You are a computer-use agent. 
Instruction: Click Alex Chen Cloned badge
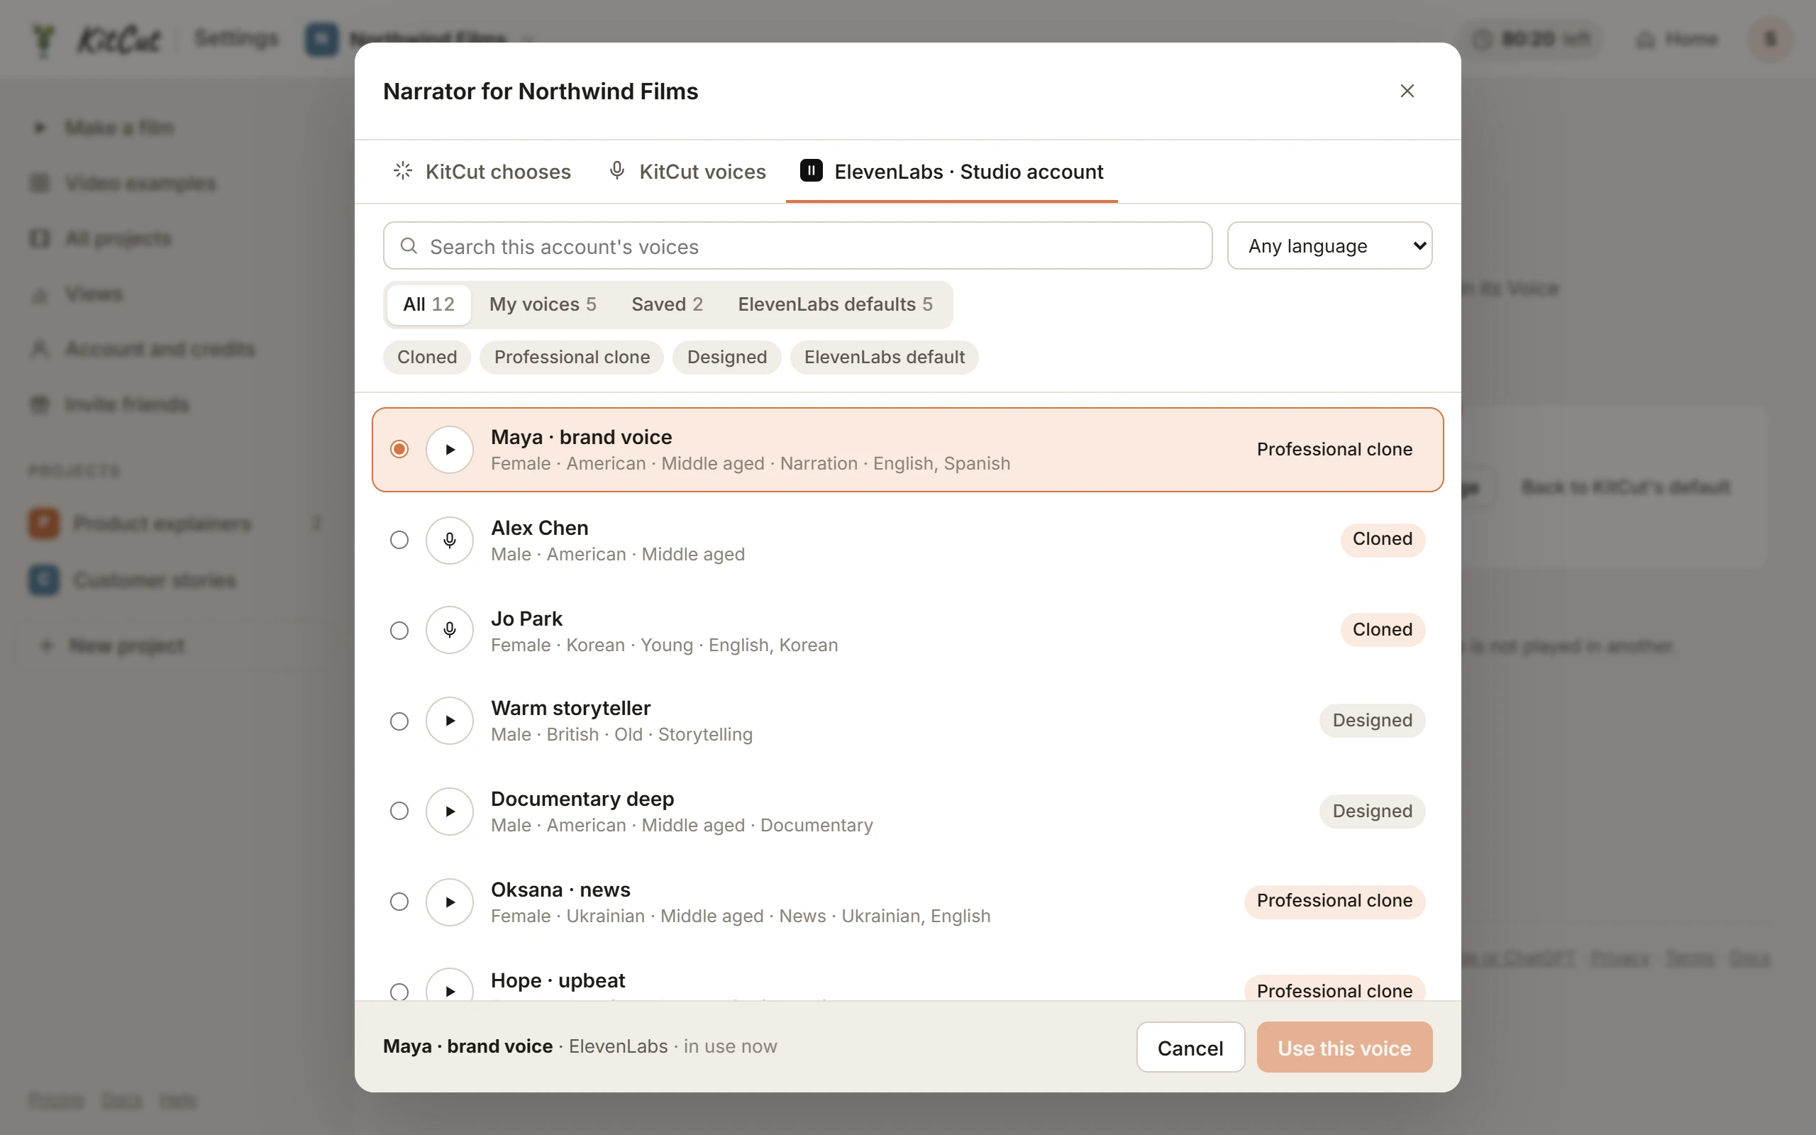[x=1383, y=539]
